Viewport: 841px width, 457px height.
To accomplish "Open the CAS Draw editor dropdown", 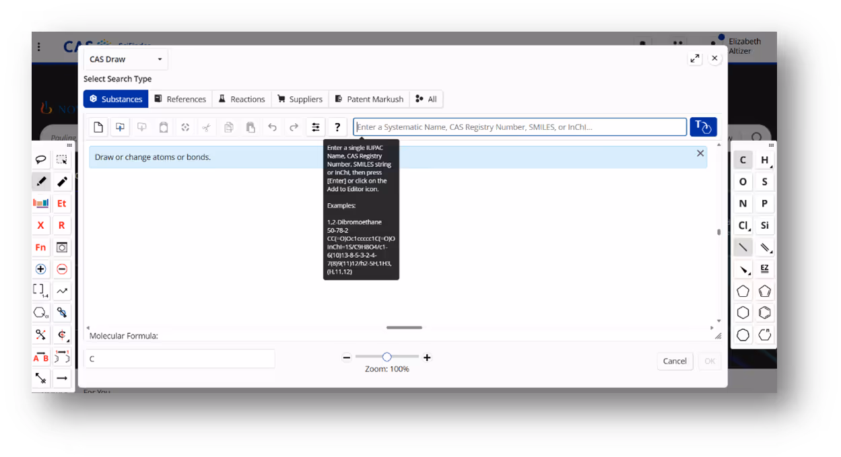I will coord(126,59).
